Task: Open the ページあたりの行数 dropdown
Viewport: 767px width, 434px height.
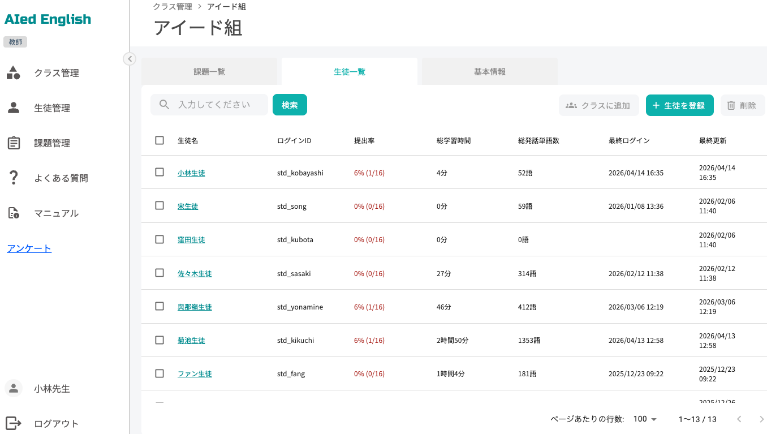Action: tap(645, 419)
